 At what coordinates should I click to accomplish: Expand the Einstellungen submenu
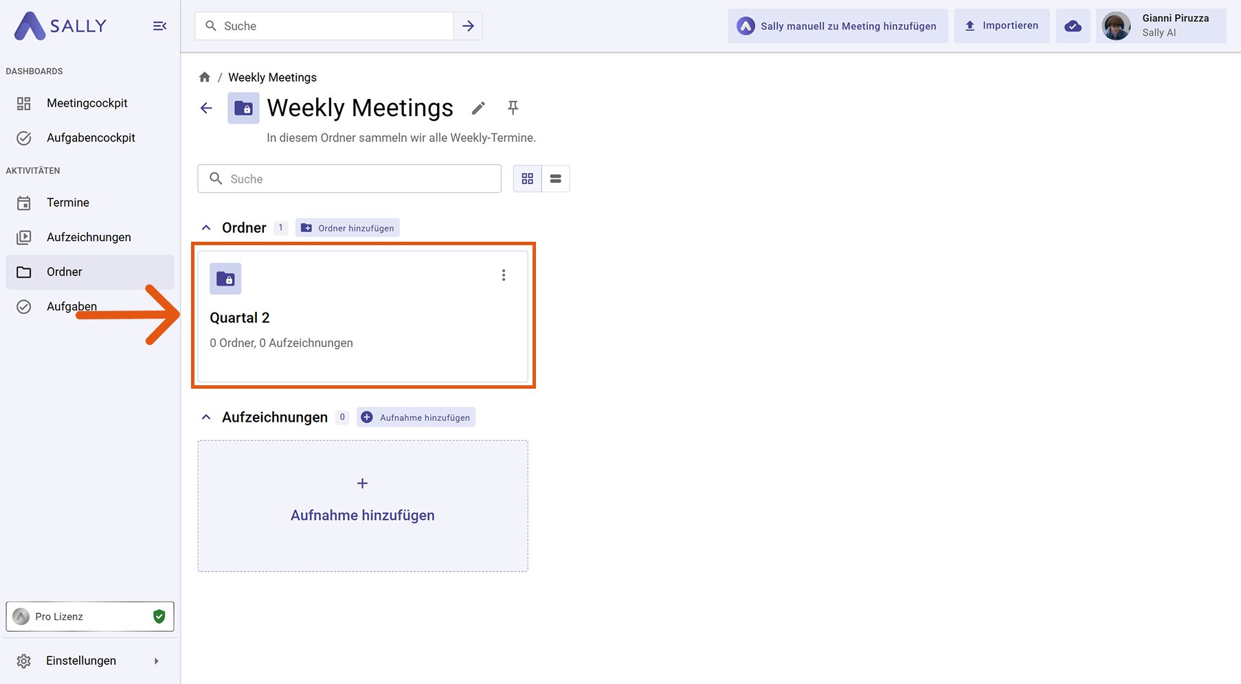(156, 661)
